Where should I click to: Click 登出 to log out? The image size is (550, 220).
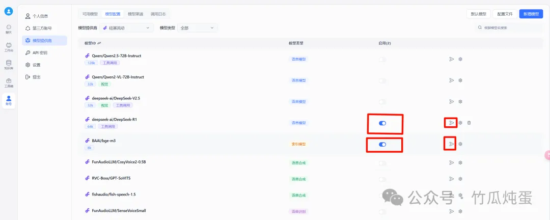(44, 77)
